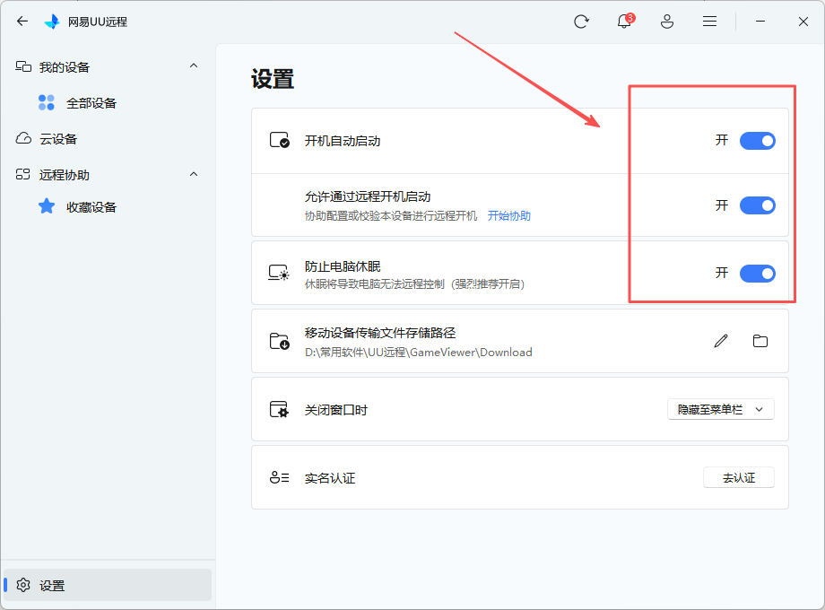Minimize the window
The image size is (825, 610).
click(x=760, y=22)
